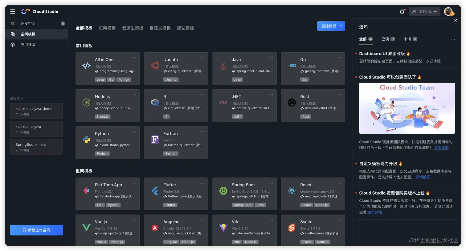Select the Go template icon
Viewport: 466px width, 251px height.
292,65
